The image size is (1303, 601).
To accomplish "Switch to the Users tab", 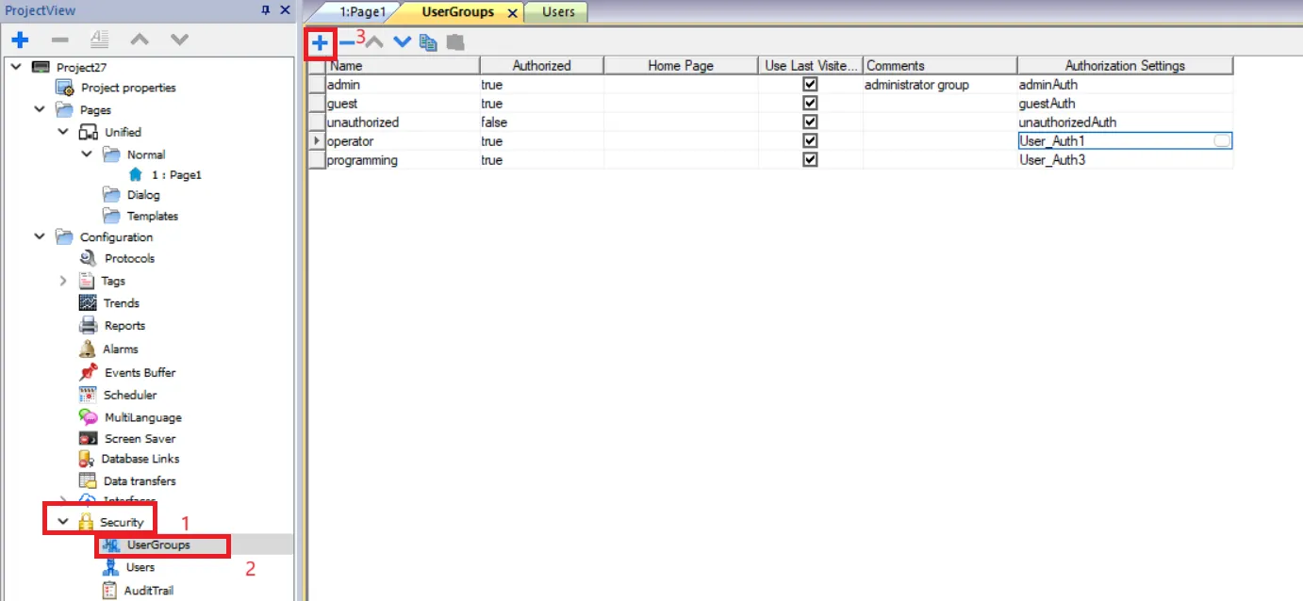I will [x=558, y=12].
